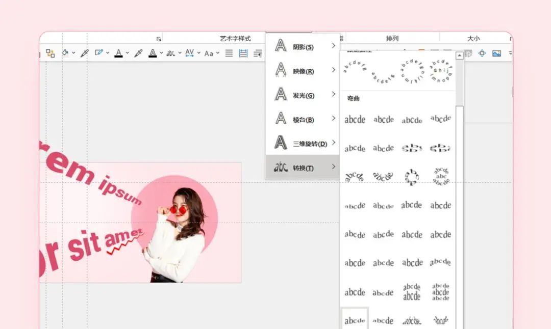
Task: Click the picture icon in the toolbar
Action: [x=496, y=53]
